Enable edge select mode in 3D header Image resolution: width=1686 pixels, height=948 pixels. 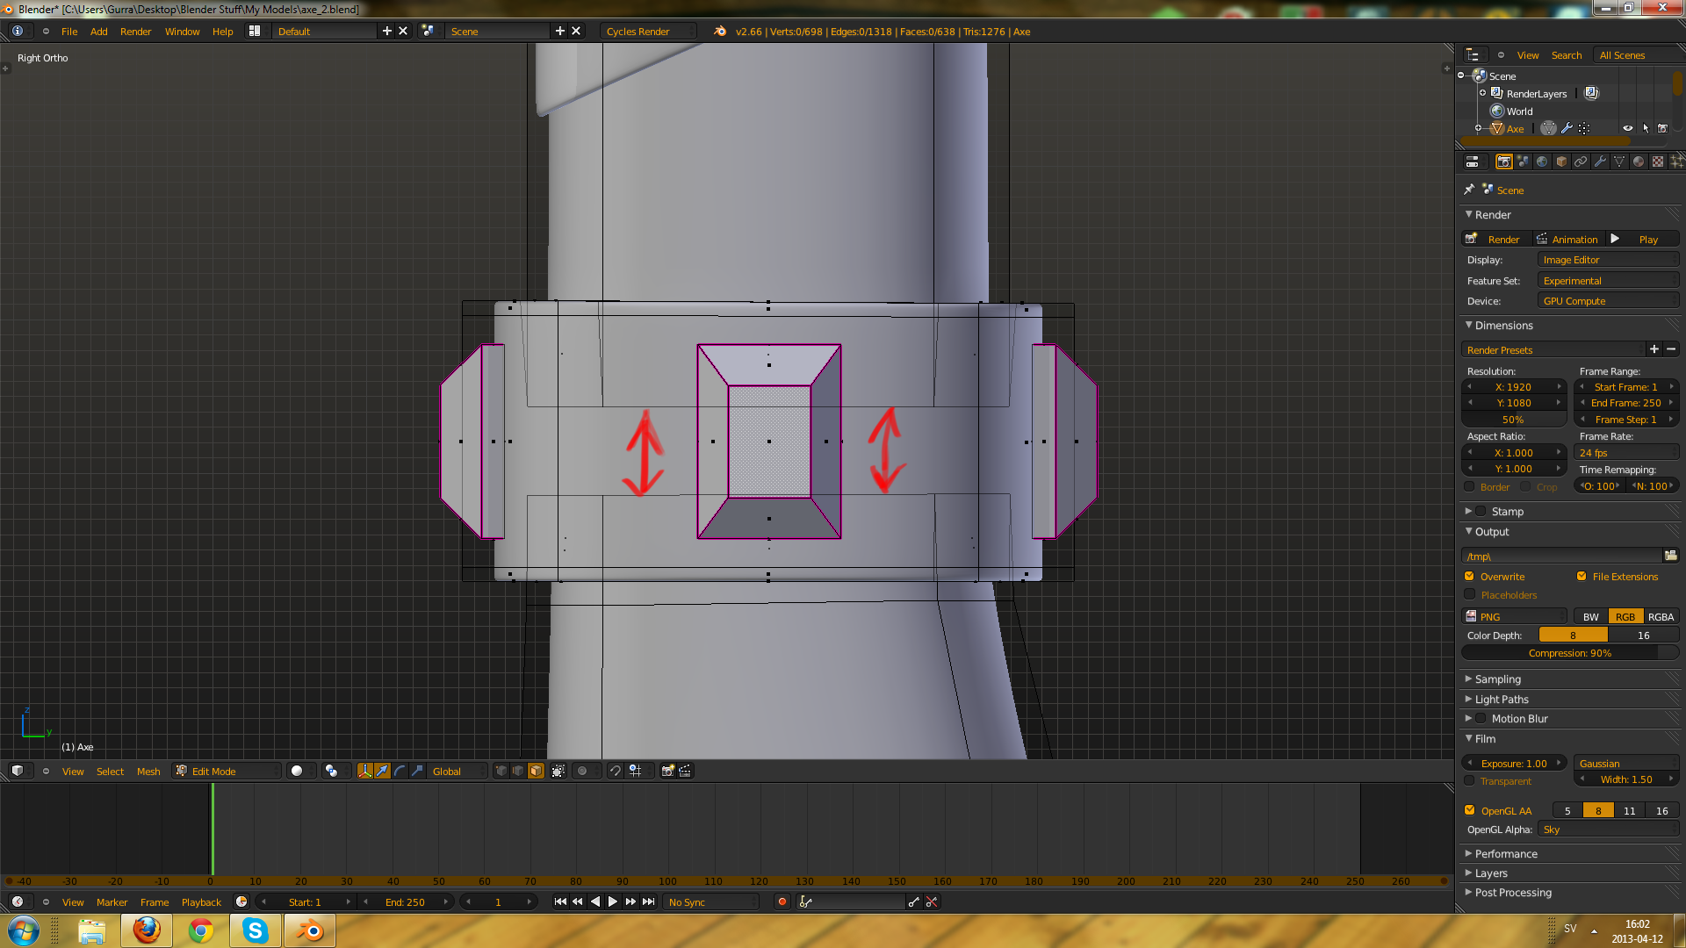tap(519, 771)
